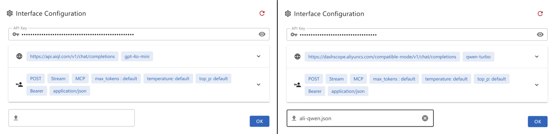Toggle the MCP chip in right panel
556x134 pixels.
coord(358,79)
